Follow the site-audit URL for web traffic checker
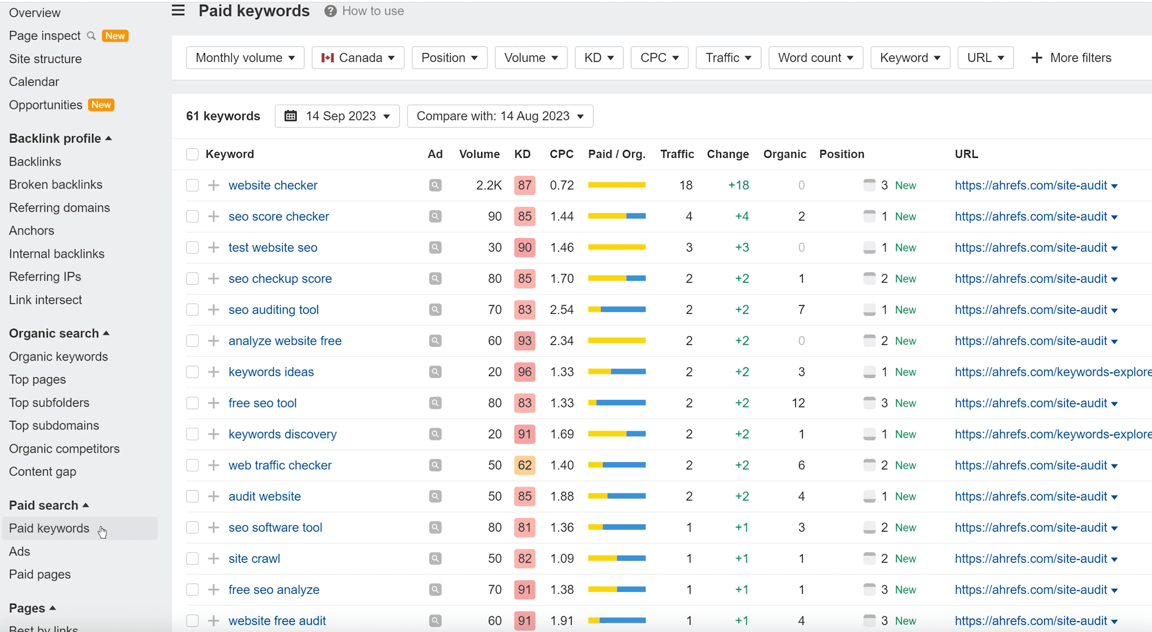The height and width of the screenshot is (632, 1152). click(1031, 465)
